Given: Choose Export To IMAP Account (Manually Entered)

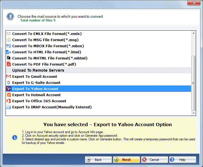Looking at the screenshot, I should coord(98,107).
